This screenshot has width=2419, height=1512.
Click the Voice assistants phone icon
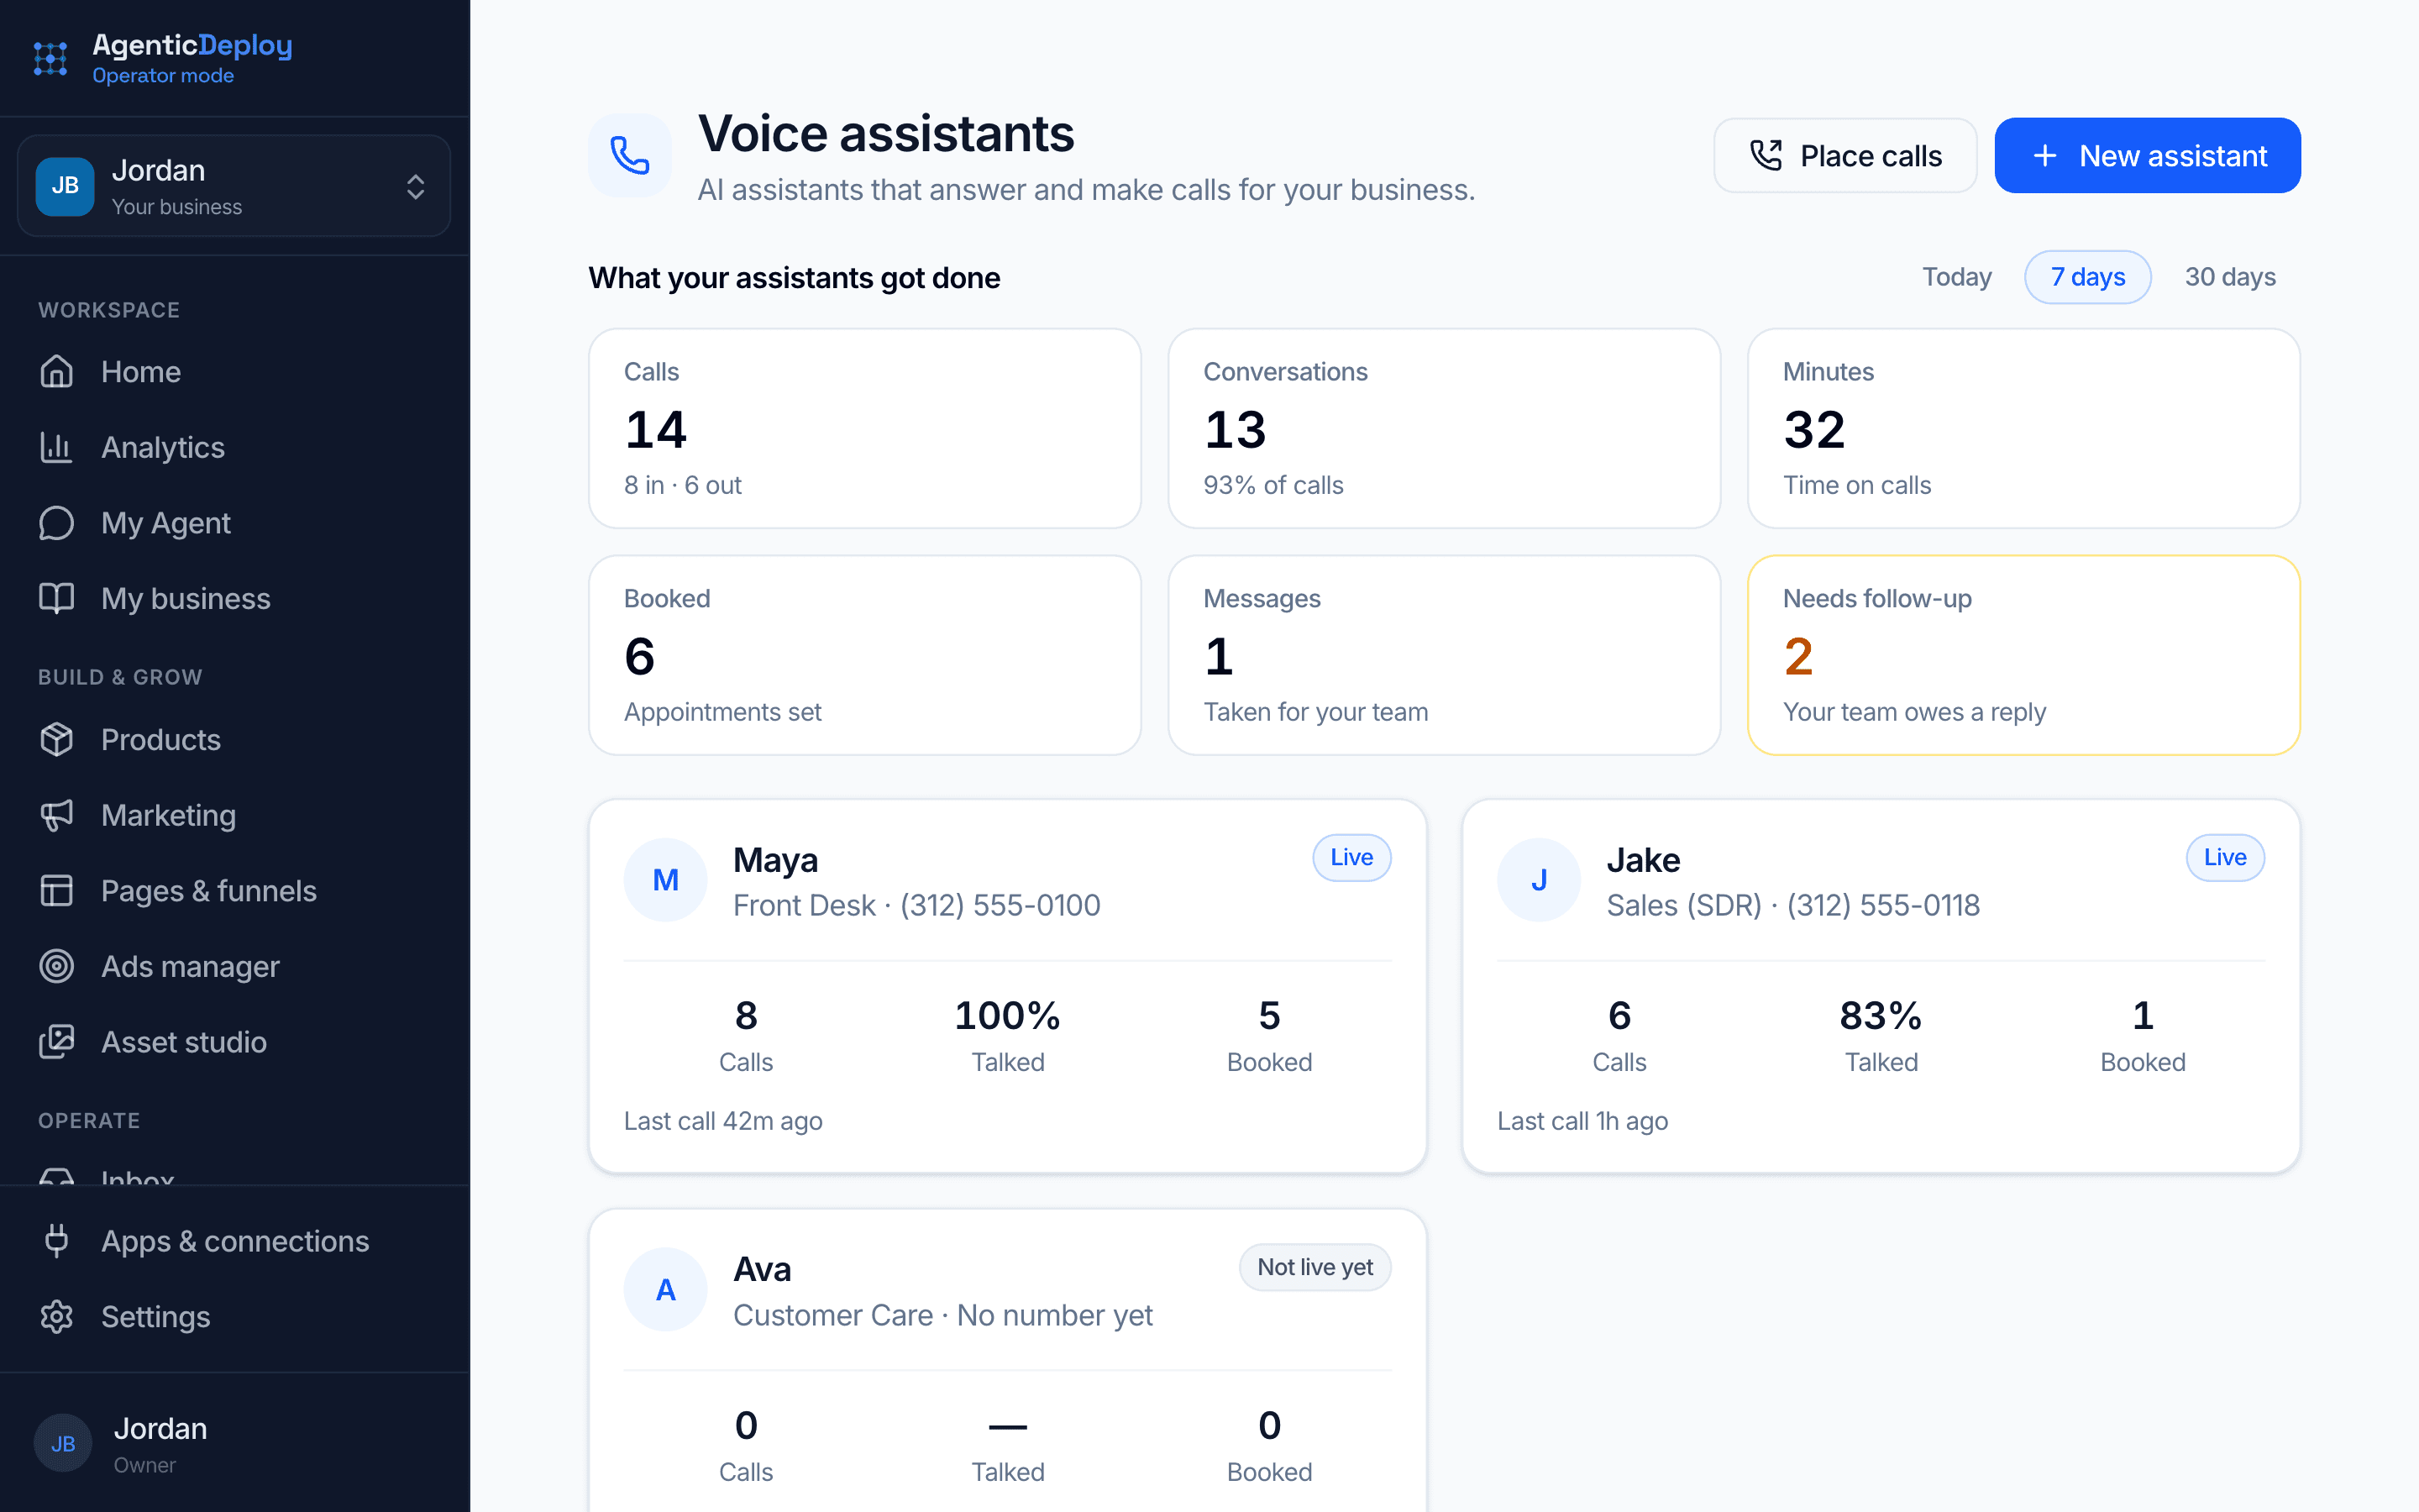point(630,155)
